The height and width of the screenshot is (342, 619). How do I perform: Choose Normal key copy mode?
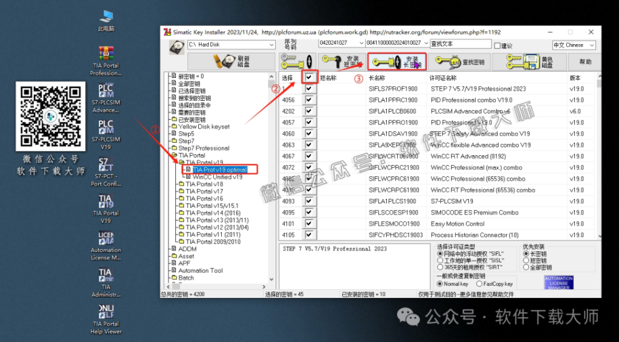440,283
